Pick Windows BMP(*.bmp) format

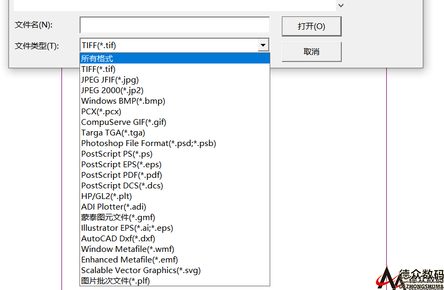click(x=175, y=101)
